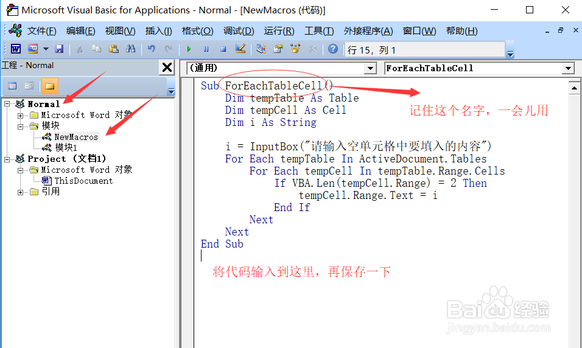Expand the 引用 folder node

pos(21,192)
